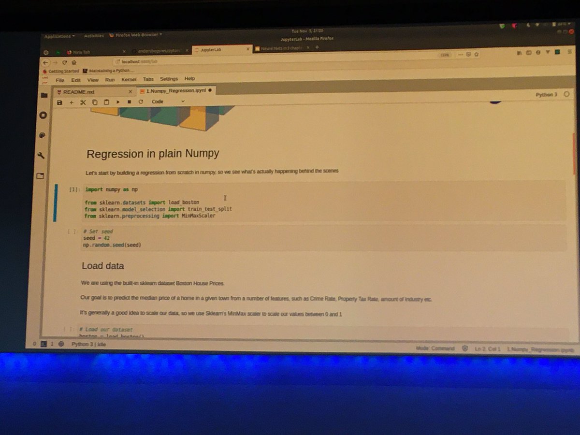Reload the page in Firefox
Image resolution: width=580 pixels, height=435 pixels.
[64, 63]
